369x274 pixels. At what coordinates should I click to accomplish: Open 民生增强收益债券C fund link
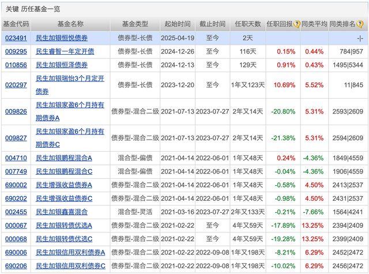[x=64, y=198]
